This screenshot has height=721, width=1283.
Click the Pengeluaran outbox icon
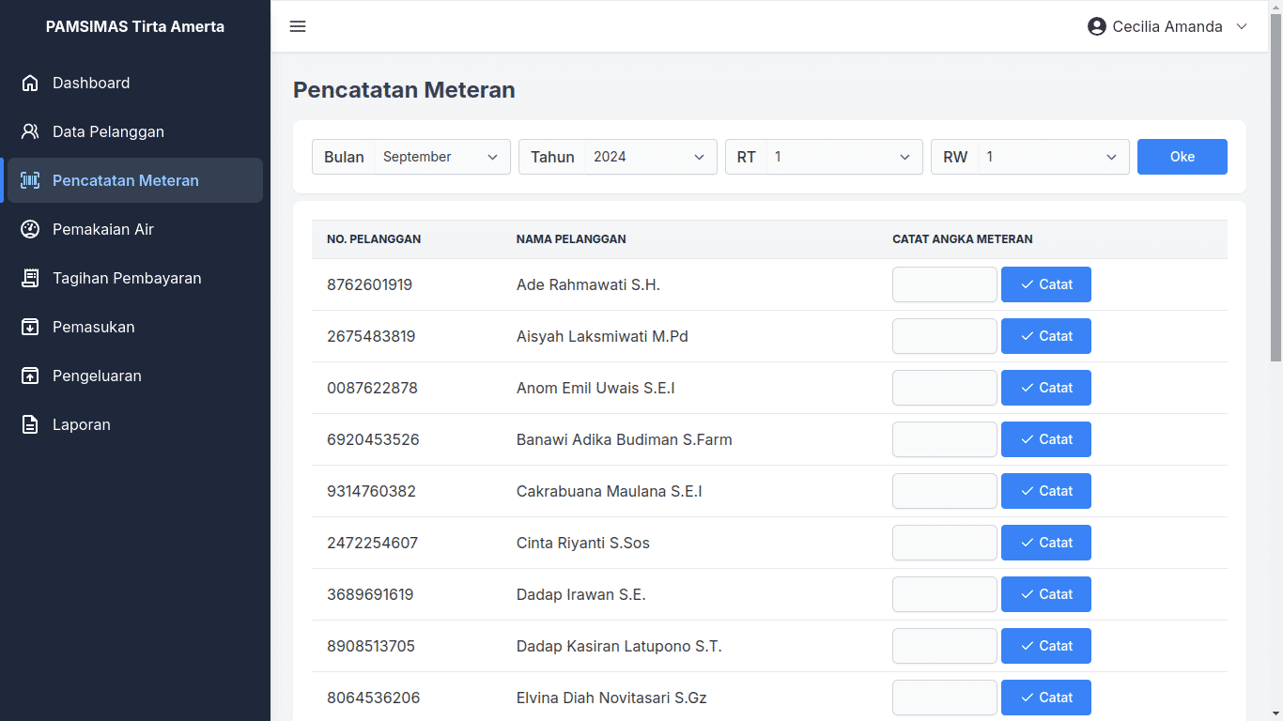click(x=30, y=376)
